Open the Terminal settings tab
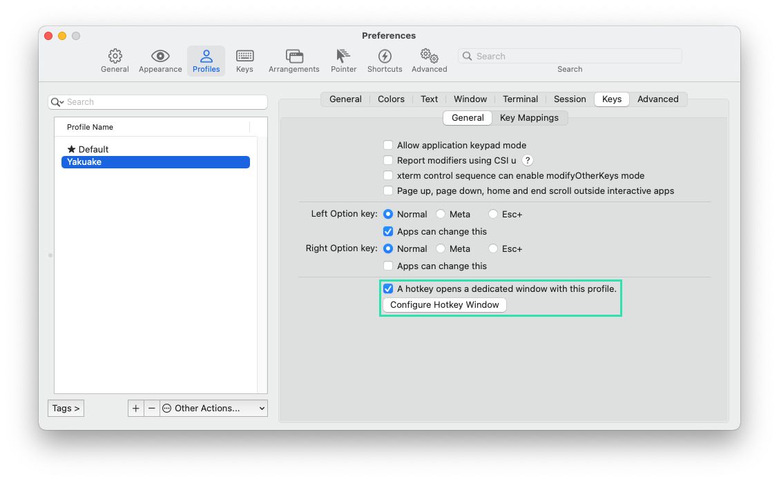The width and height of the screenshot is (779, 481). [520, 99]
